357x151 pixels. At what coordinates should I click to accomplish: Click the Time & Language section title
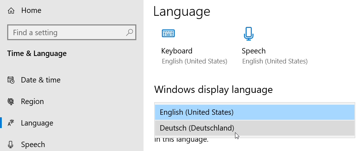(x=37, y=53)
